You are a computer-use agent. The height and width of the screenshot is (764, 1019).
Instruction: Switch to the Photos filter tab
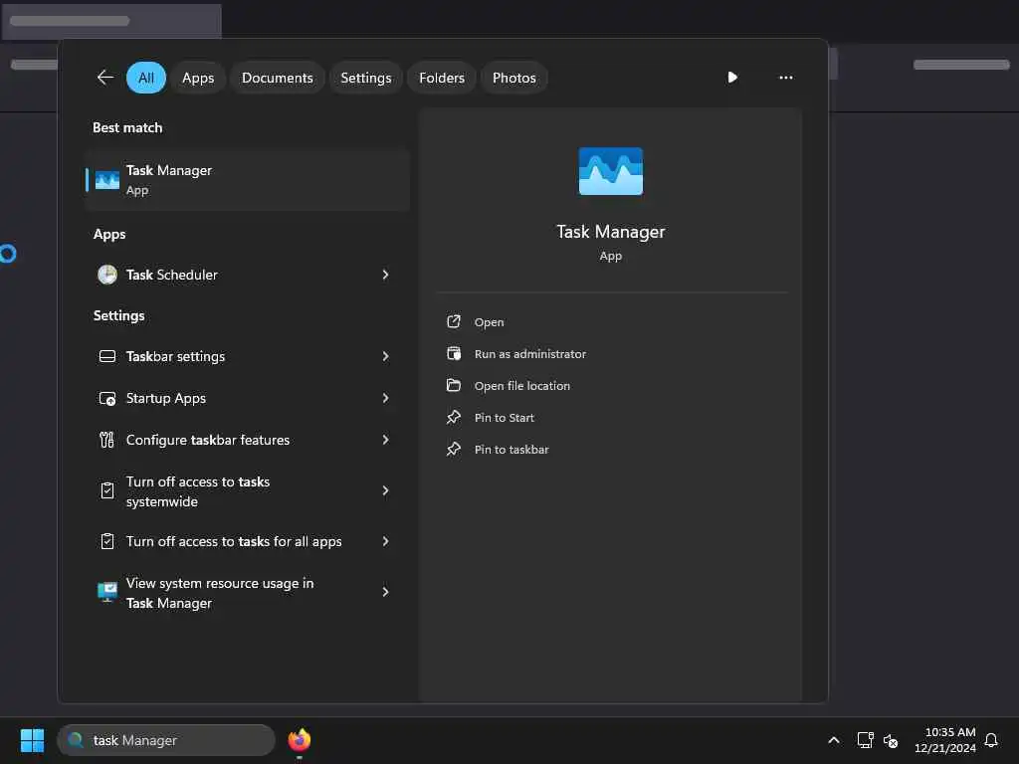click(x=514, y=78)
